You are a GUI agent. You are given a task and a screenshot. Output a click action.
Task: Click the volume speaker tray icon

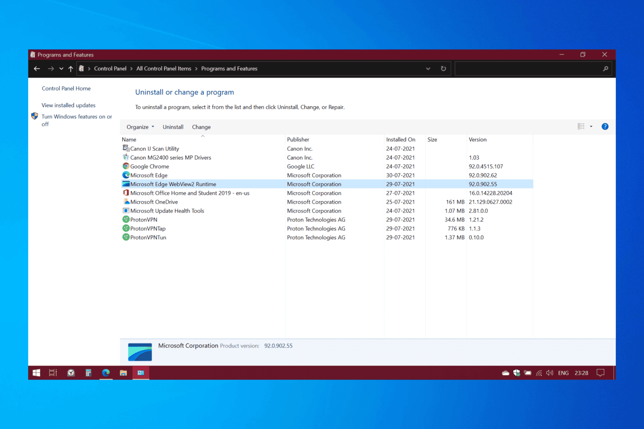(550, 373)
